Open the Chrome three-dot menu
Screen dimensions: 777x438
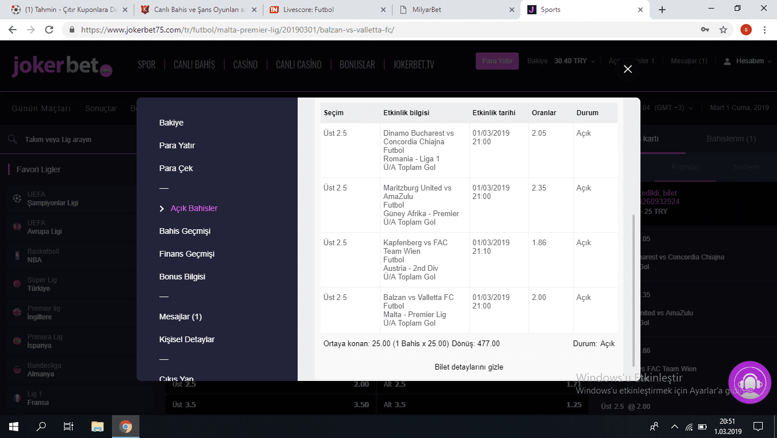(x=764, y=30)
